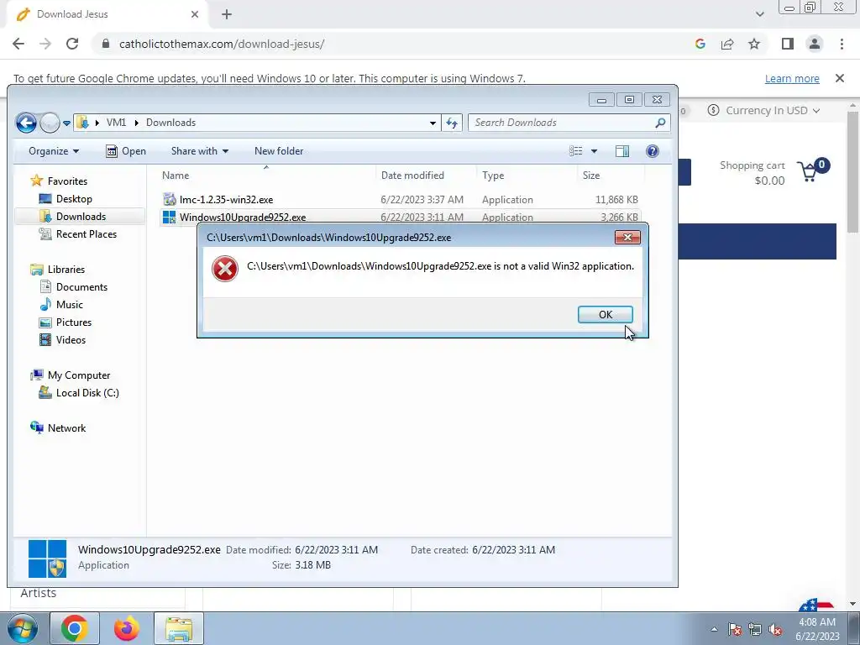This screenshot has height=645, width=860.
Task: Dismiss the Chrome update infobar
Action: pyautogui.click(x=840, y=78)
